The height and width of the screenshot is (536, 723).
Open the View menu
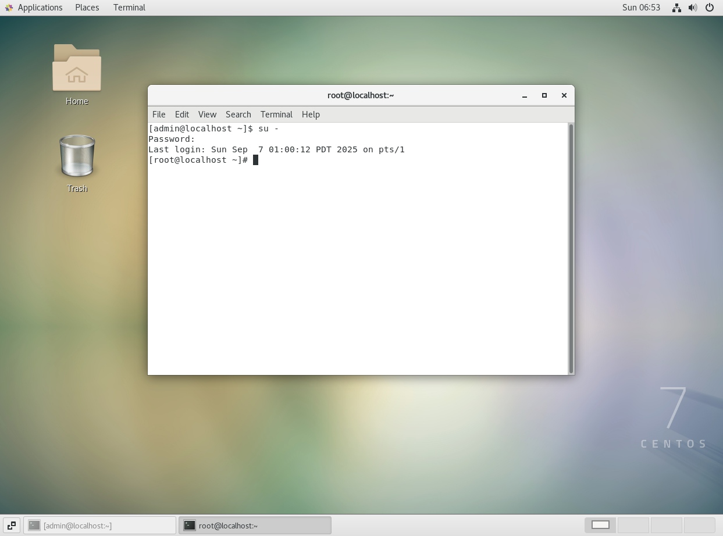coord(207,115)
